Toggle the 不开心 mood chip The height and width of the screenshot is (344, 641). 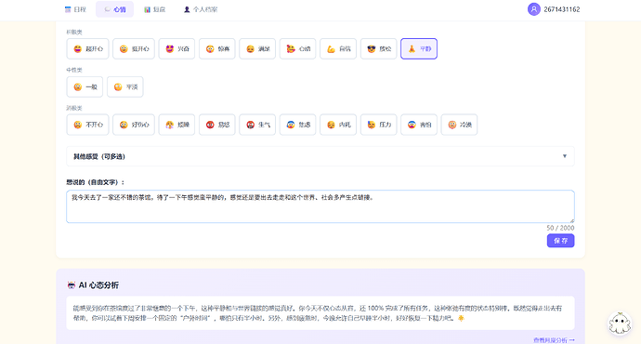click(x=87, y=125)
